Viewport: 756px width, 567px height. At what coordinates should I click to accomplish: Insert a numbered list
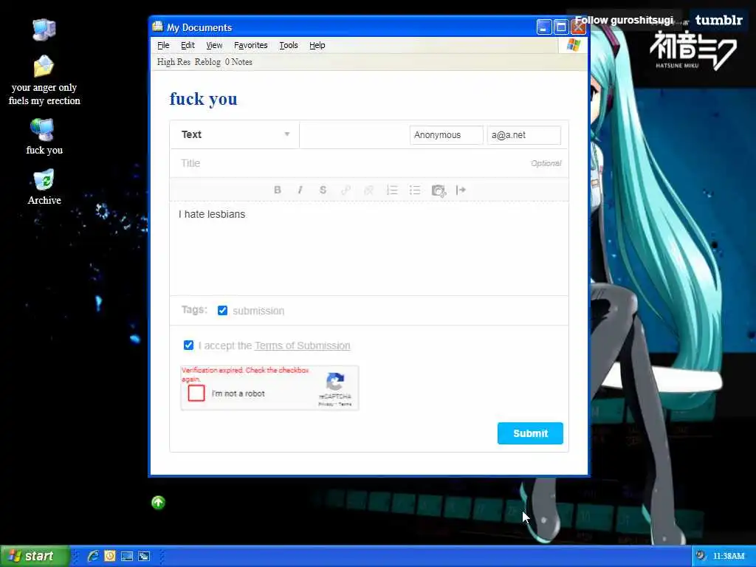(392, 190)
